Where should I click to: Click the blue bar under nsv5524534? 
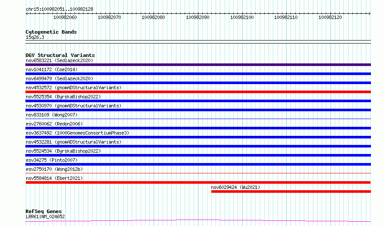[x=198, y=155]
